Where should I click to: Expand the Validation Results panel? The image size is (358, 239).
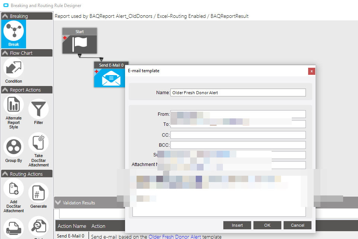(58, 203)
